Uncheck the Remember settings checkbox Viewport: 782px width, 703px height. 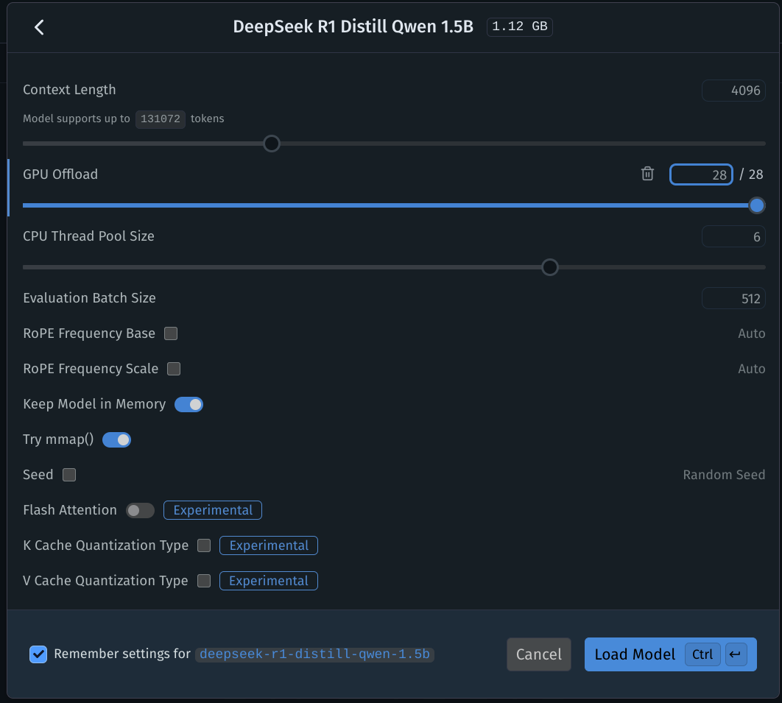(38, 654)
